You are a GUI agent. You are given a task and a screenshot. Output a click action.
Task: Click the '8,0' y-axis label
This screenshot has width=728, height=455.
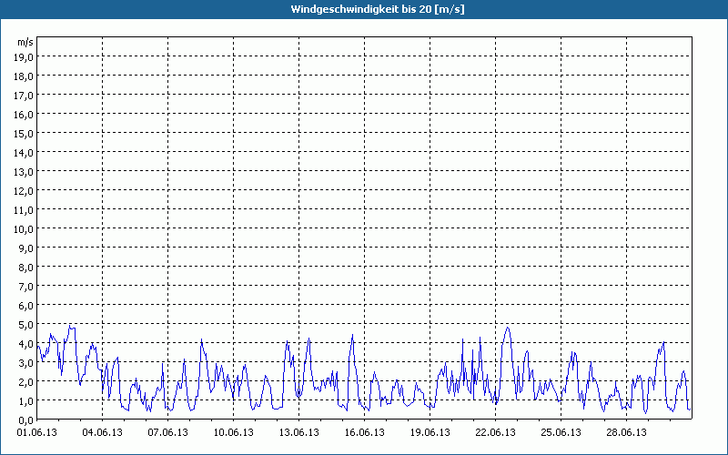(x=25, y=268)
